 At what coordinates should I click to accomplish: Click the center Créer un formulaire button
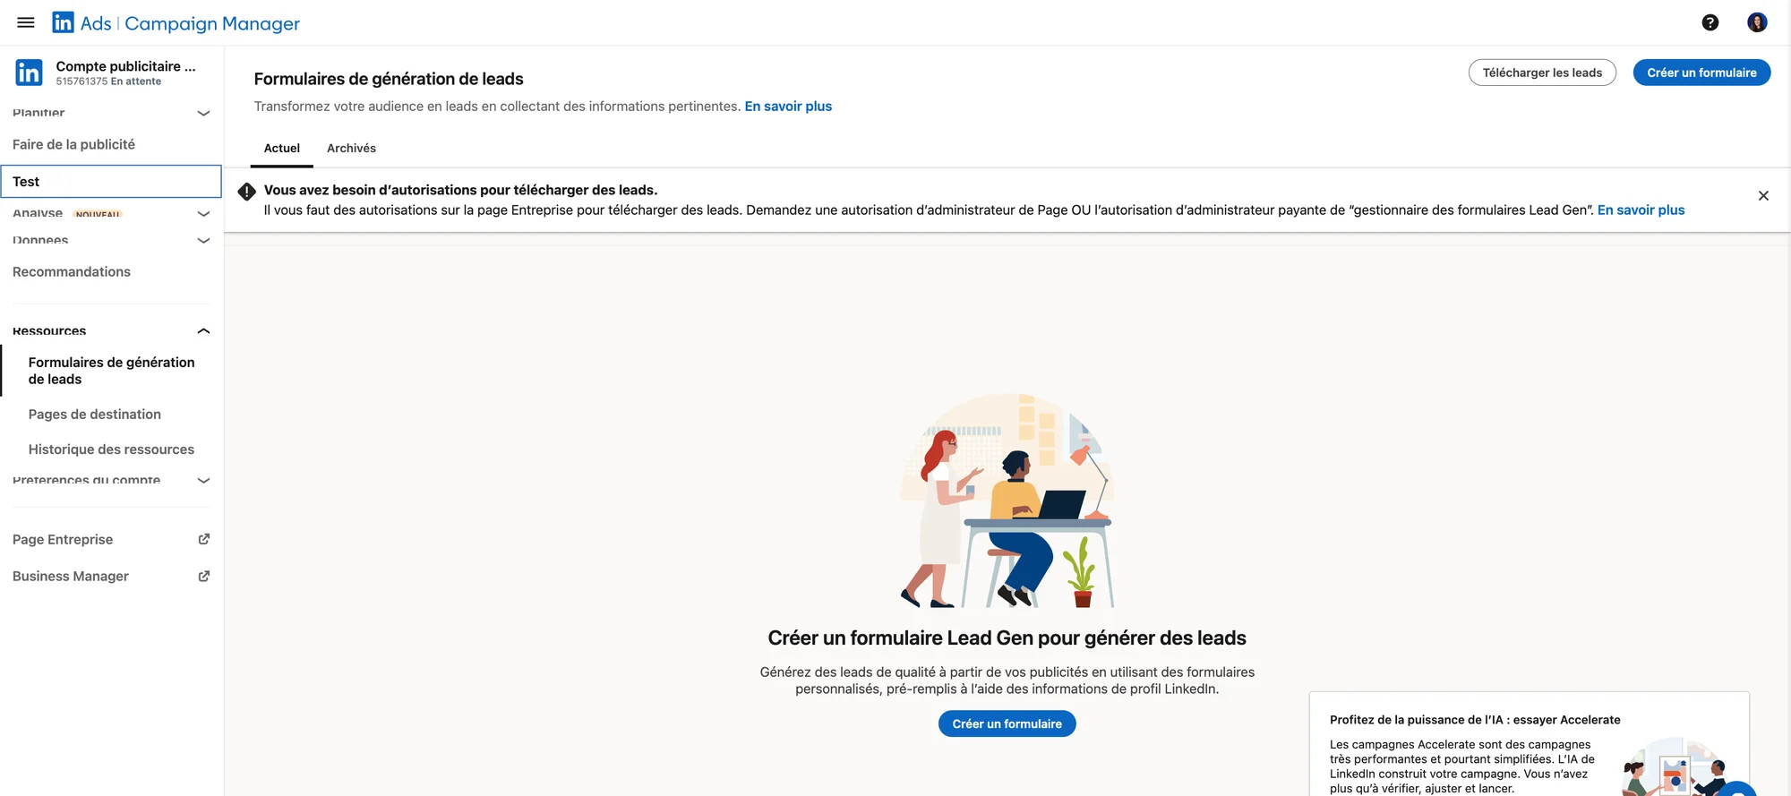click(1007, 723)
